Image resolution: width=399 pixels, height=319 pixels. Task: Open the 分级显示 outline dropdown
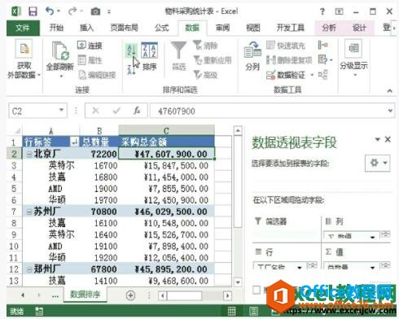coord(353,58)
